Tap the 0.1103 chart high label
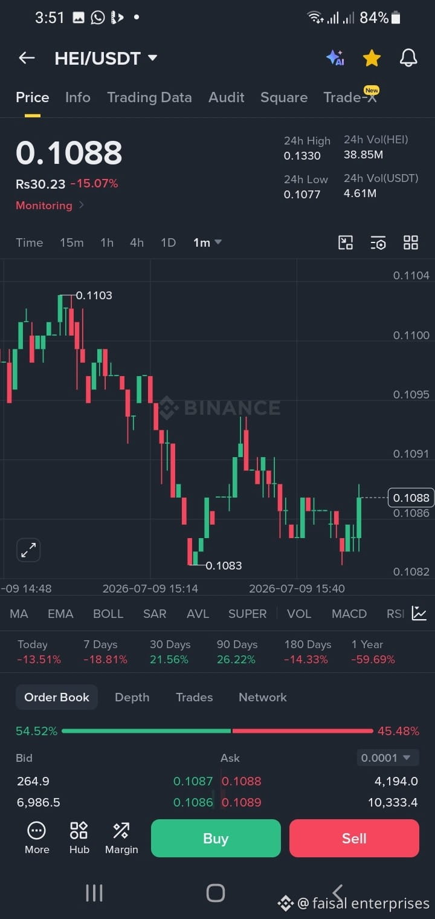The width and height of the screenshot is (435, 919). pyautogui.click(x=94, y=295)
